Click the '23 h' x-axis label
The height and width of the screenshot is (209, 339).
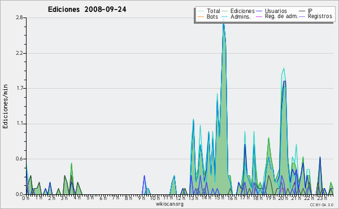(x=321, y=198)
